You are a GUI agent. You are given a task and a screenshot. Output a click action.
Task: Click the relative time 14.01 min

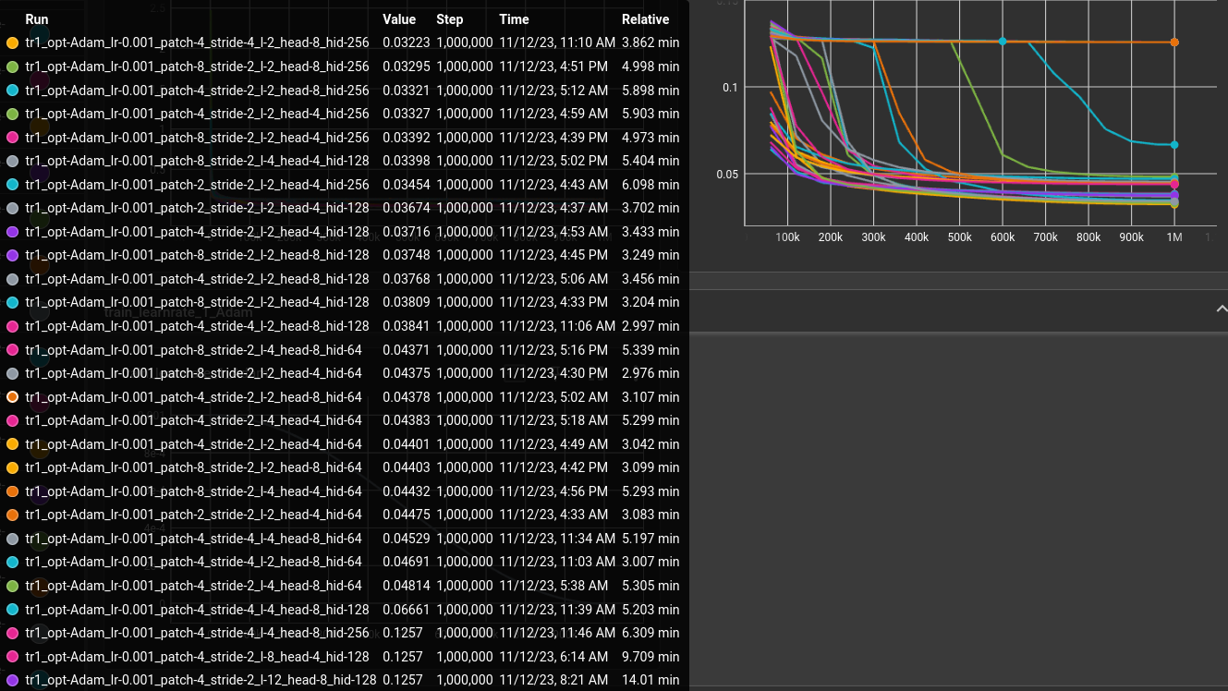[x=650, y=680]
